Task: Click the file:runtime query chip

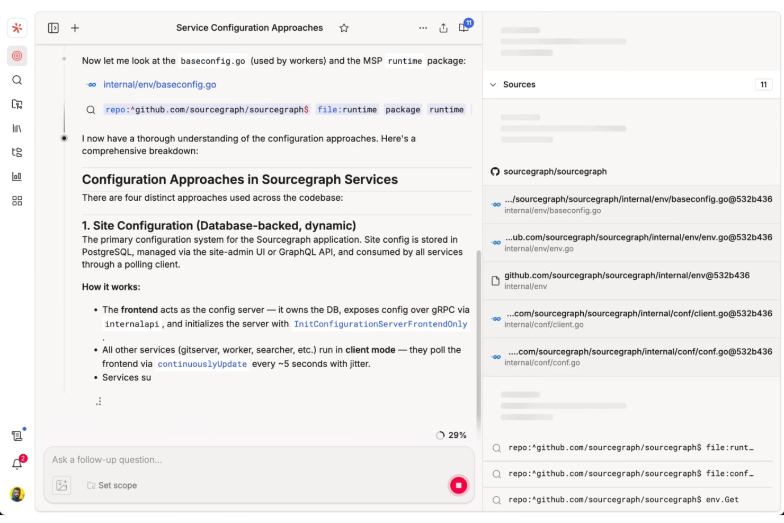Action: [347, 110]
